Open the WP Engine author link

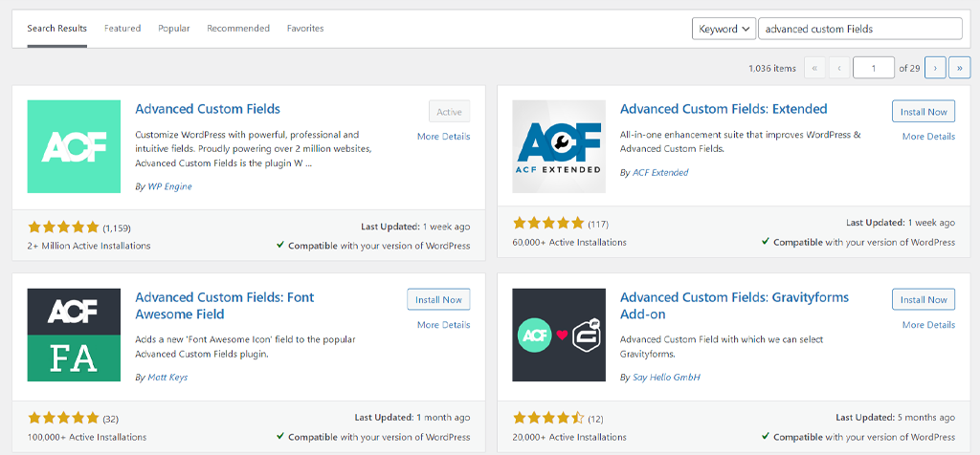coord(168,186)
